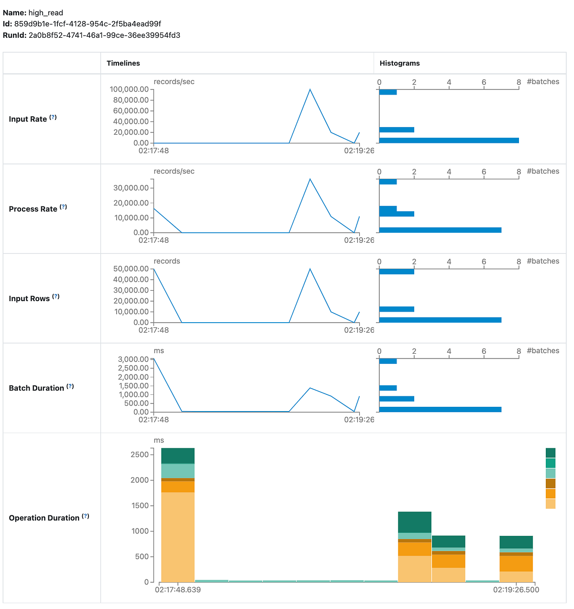Toggle the orange legend entry
The height and width of the screenshot is (609, 574).
pyautogui.click(x=551, y=494)
